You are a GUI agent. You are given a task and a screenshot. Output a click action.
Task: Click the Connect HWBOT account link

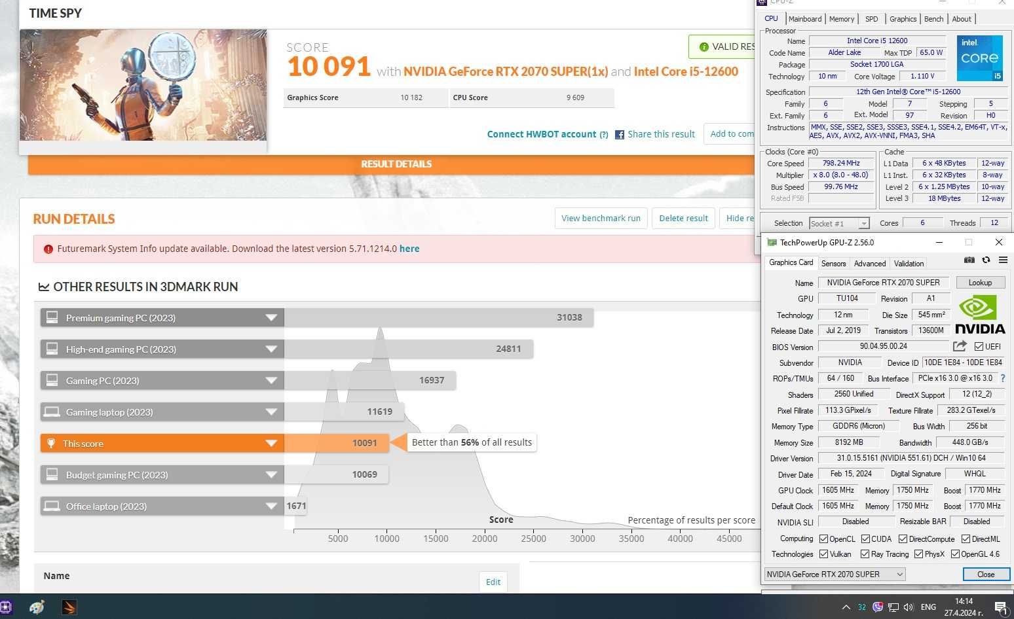point(542,135)
